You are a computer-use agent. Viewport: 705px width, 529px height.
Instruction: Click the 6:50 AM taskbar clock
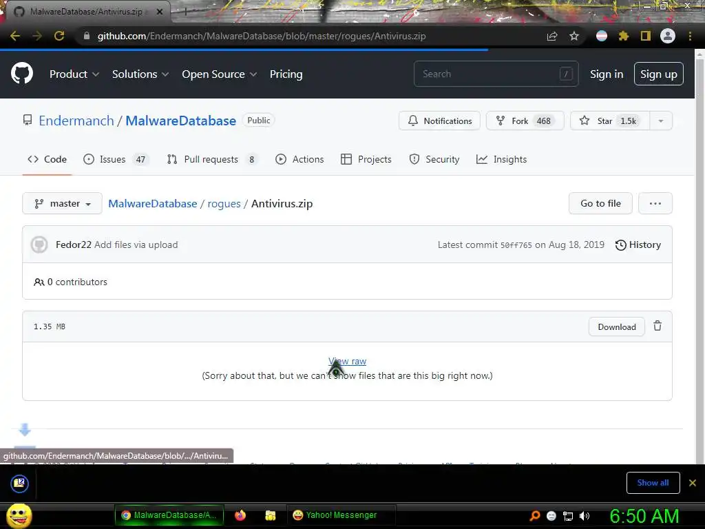pos(644,516)
